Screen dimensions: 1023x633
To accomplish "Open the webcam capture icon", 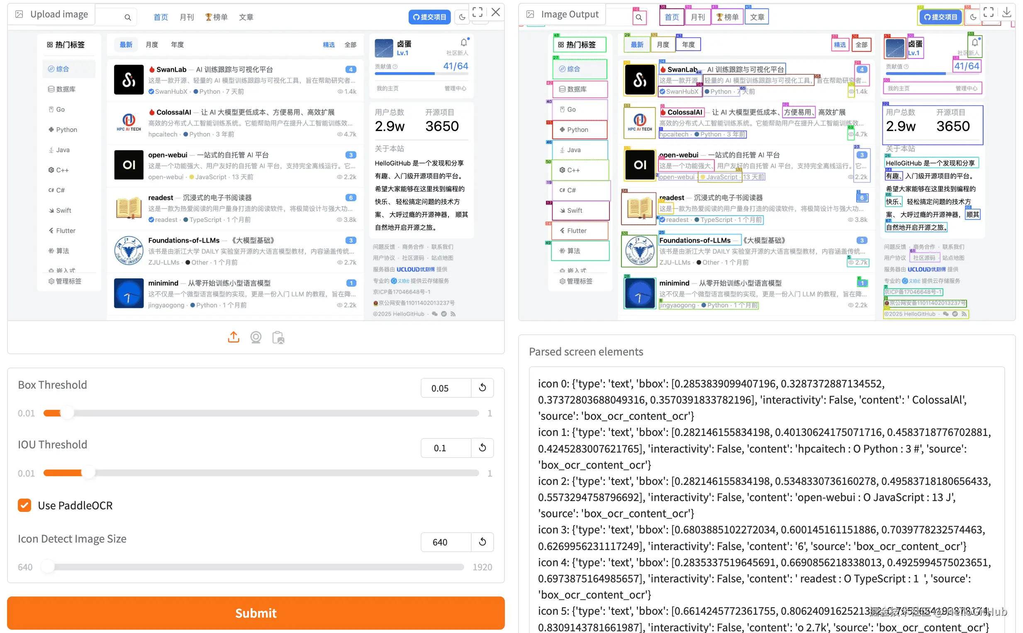I will 256,337.
